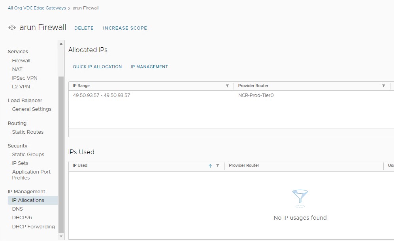394x241 pixels.
Task: Click the ascending sort arrow on IP Used column
Action: click(210, 166)
